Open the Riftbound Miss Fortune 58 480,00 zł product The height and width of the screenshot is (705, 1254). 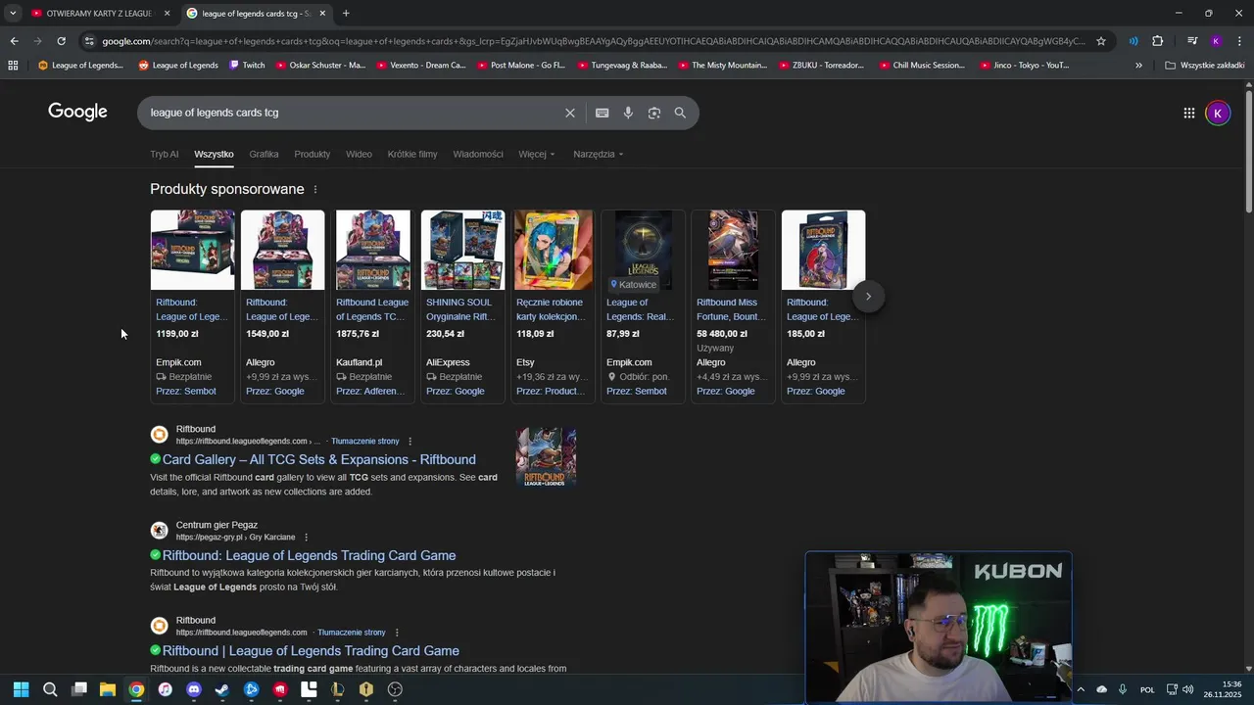pos(733,305)
